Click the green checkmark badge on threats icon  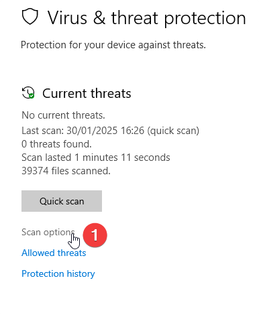tap(32, 96)
